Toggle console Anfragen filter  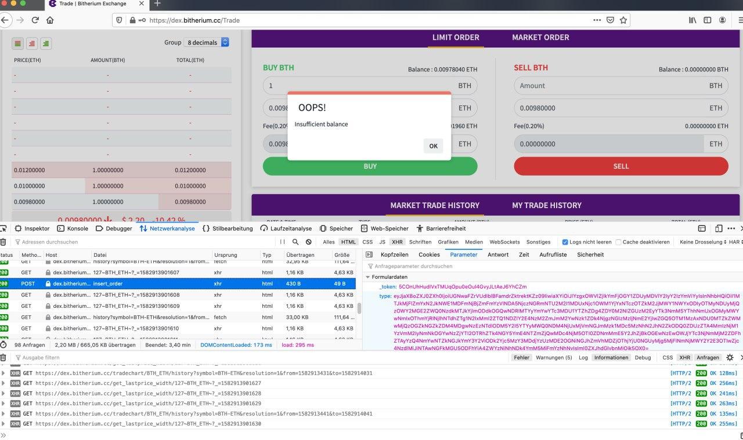tap(708, 358)
